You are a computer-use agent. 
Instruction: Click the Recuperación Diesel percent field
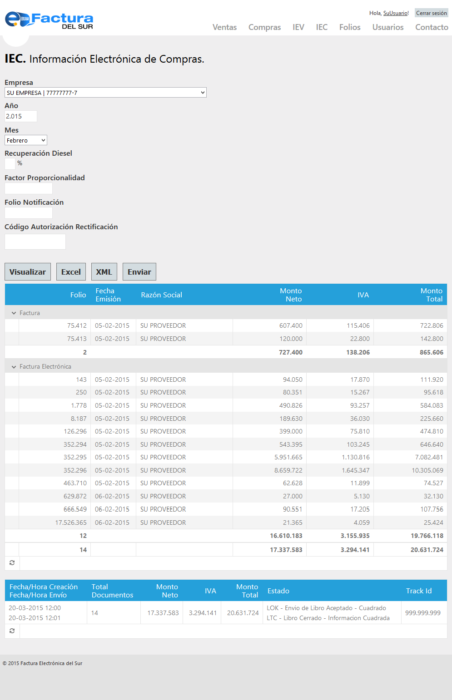(x=10, y=164)
